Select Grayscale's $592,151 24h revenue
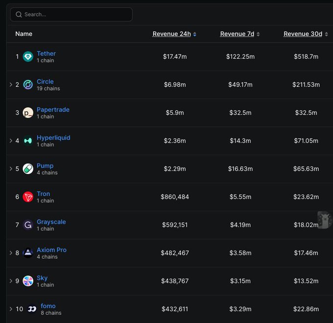The image size is (333, 323). [175, 225]
